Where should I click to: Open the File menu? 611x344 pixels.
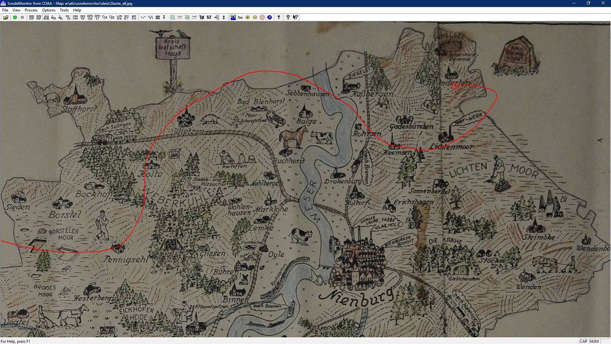pyautogui.click(x=5, y=10)
